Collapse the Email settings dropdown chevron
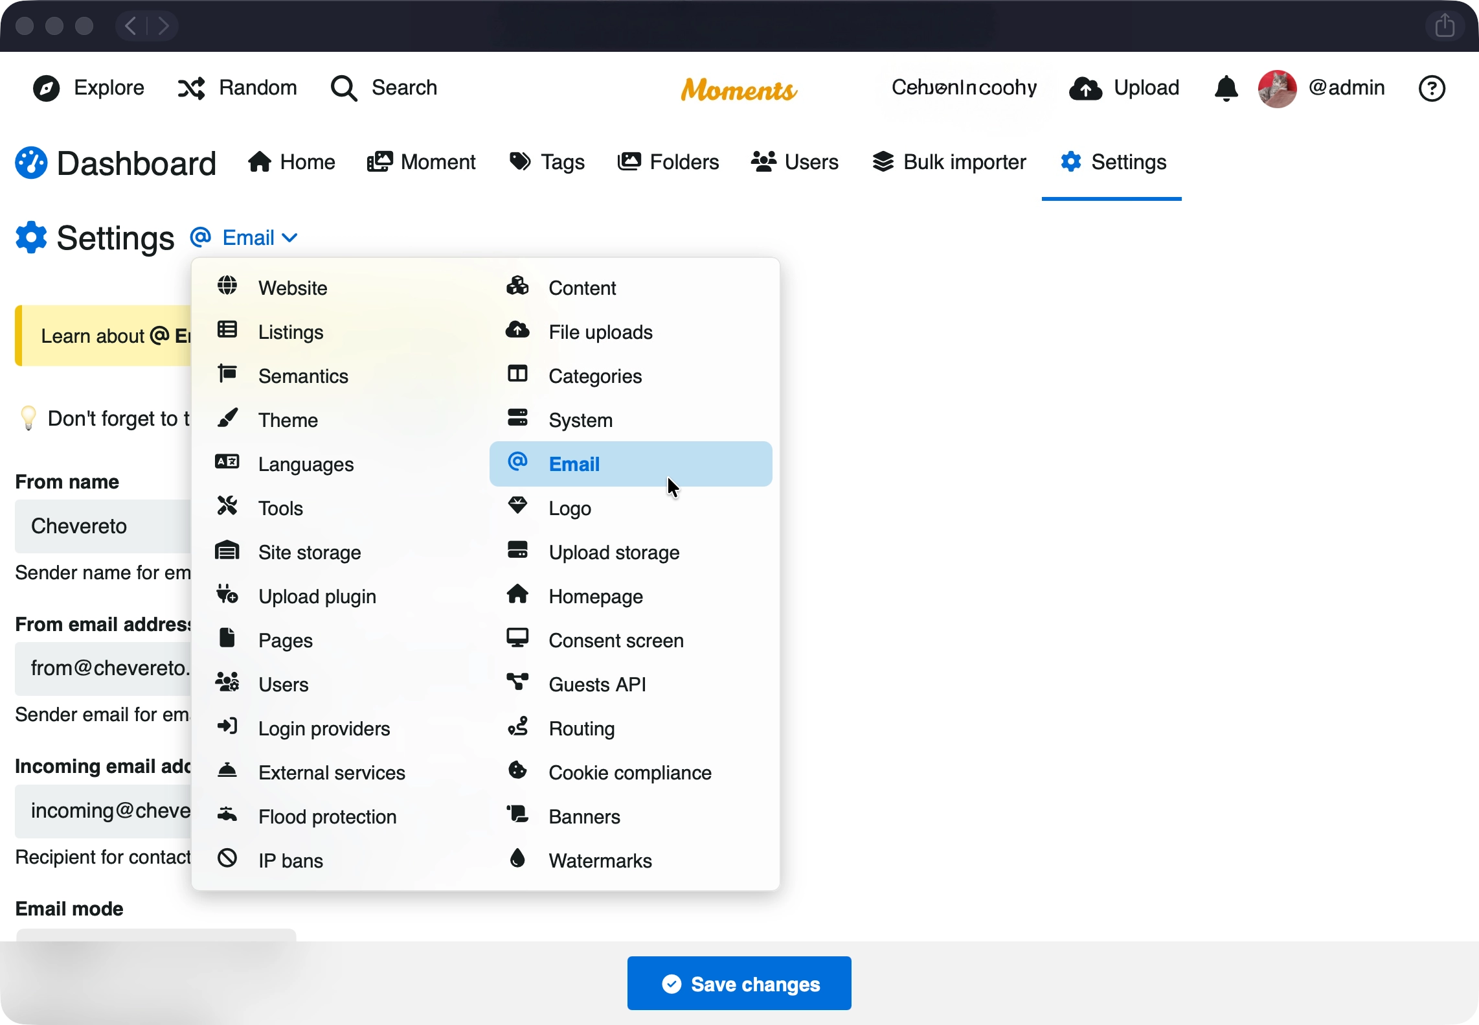Viewport: 1479px width, 1025px height. click(x=290, y=238)
